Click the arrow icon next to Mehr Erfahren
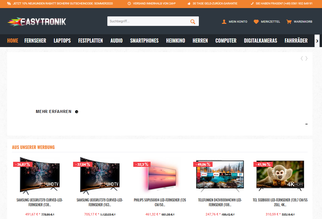Screen dimensions: 322x219 pyautogui.click(x=77, y=112)
